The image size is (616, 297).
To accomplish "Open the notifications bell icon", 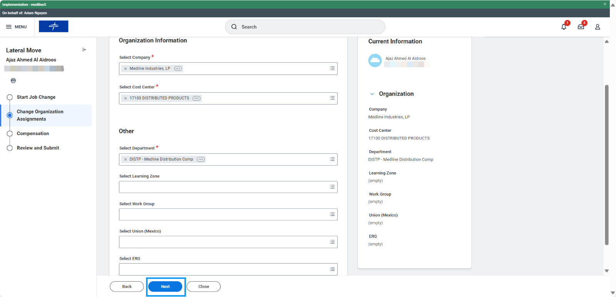I will 564,27.
